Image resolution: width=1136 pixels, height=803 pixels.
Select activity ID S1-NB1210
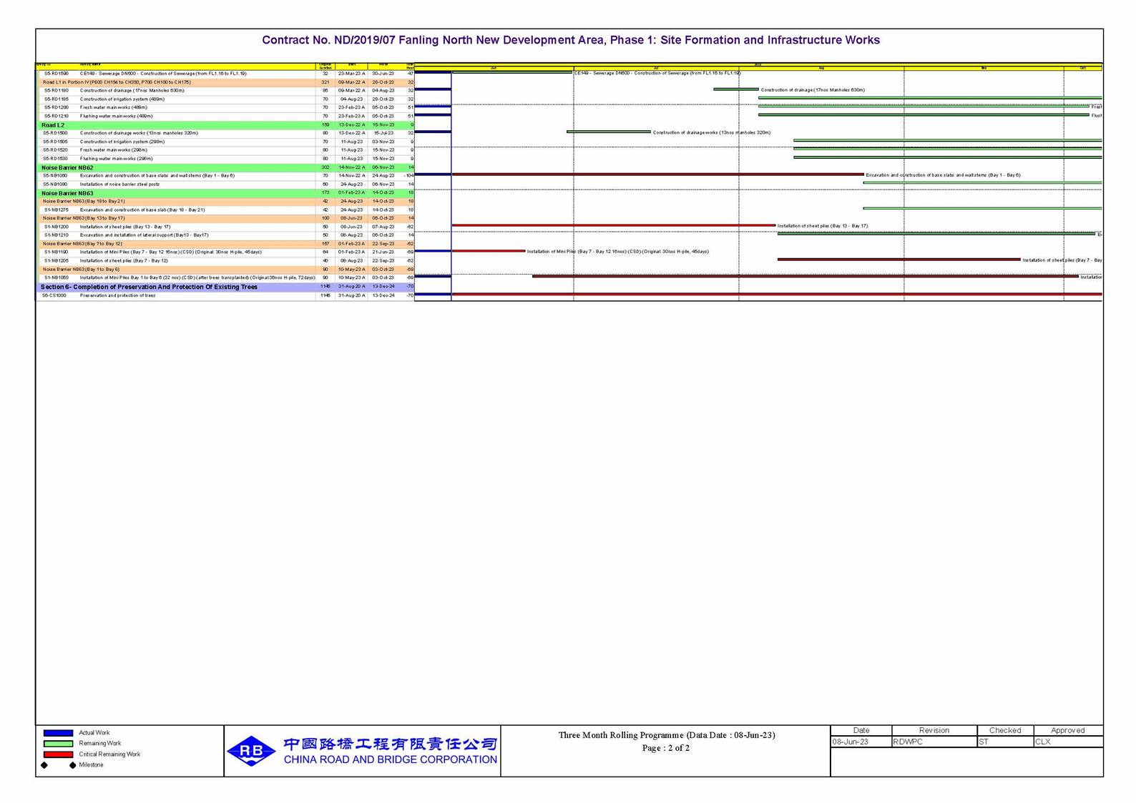point(57,235)
